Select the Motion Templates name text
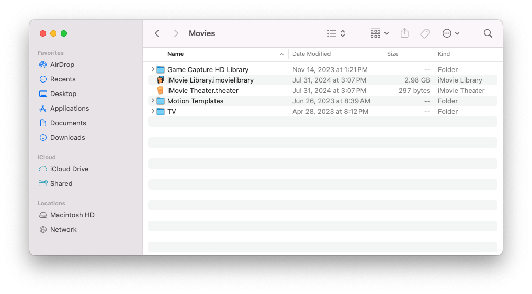 tap(196, 101)
